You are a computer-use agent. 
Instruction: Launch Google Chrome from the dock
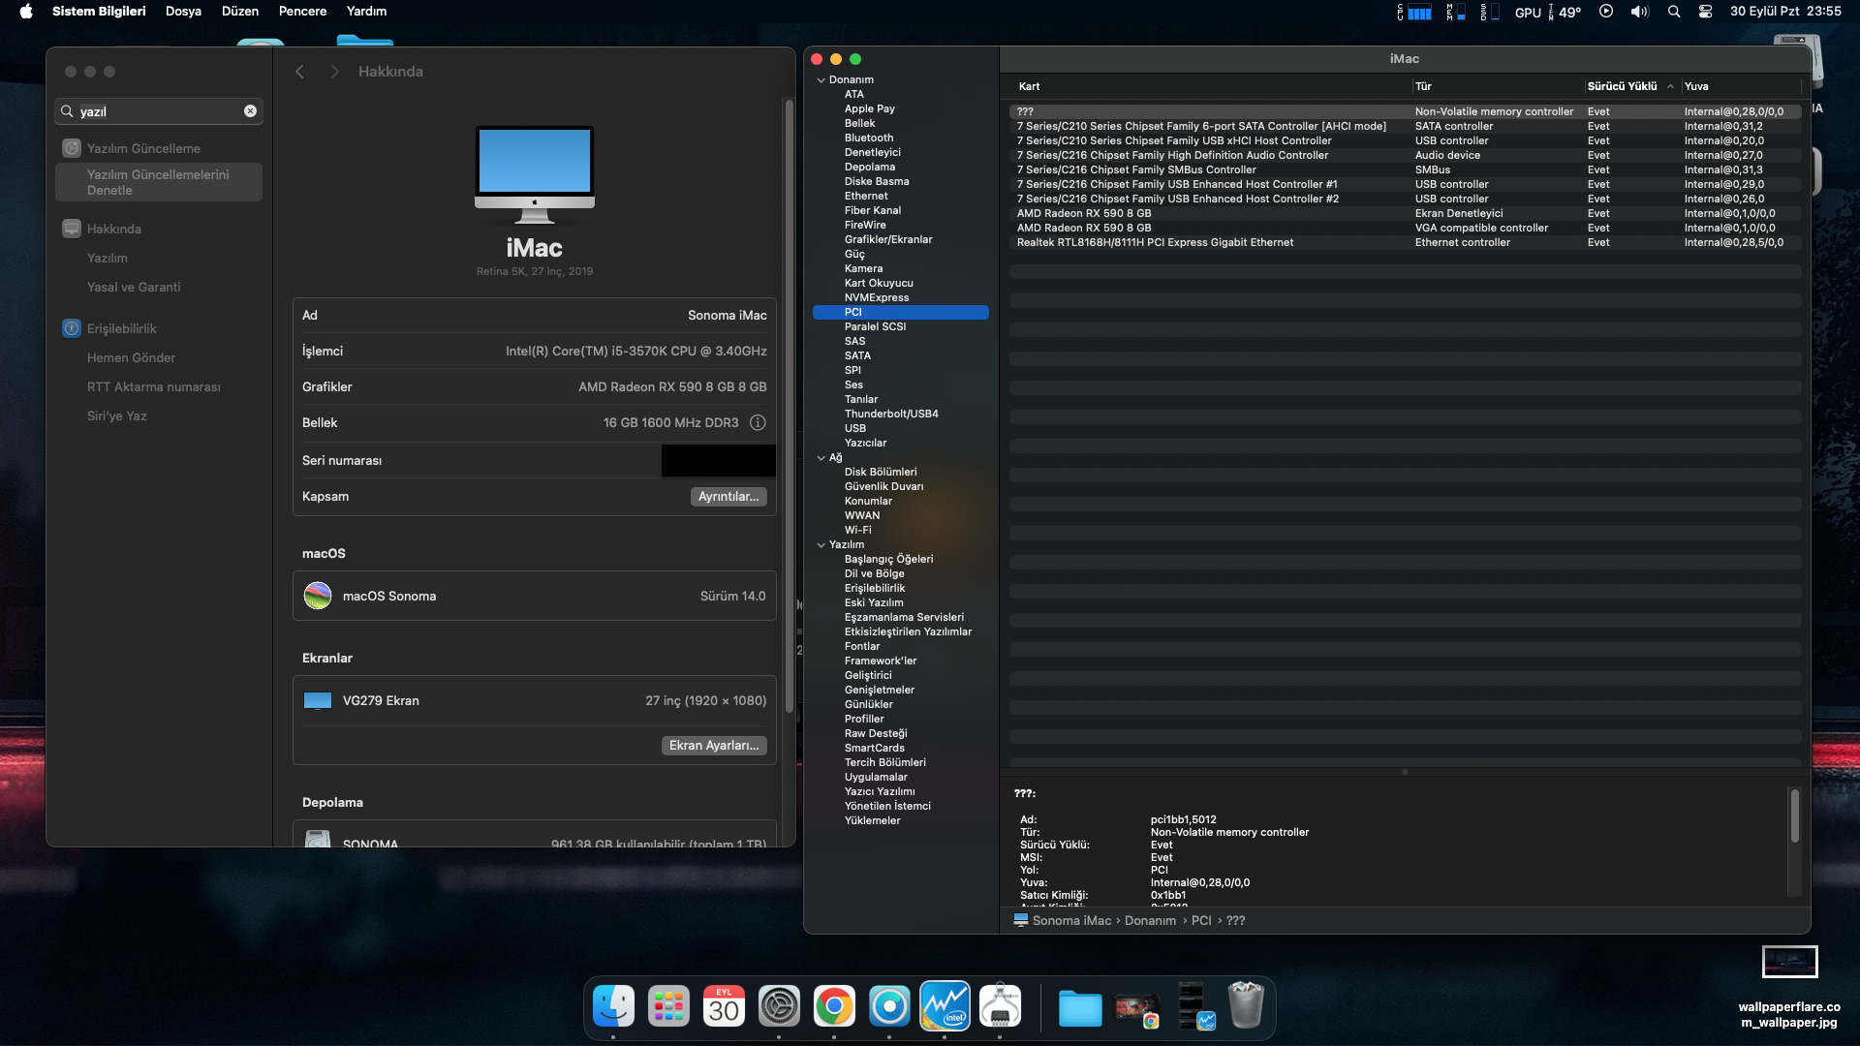point(834,1007)
